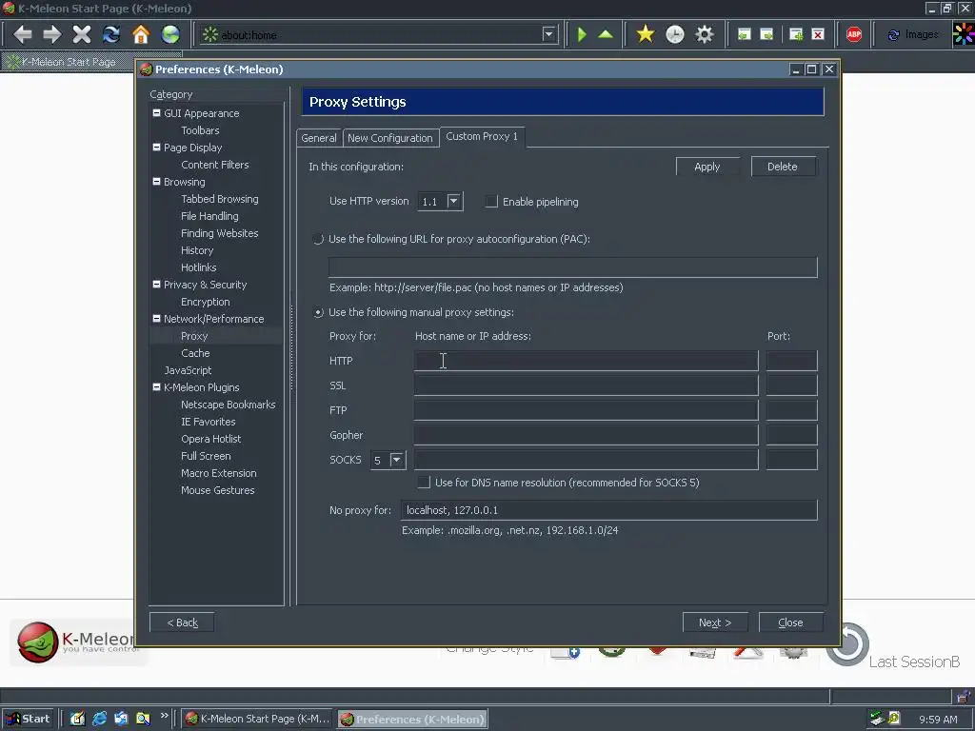Click the Apply button
The width and height of the screenshot is (975, 731).
(707, 167)
